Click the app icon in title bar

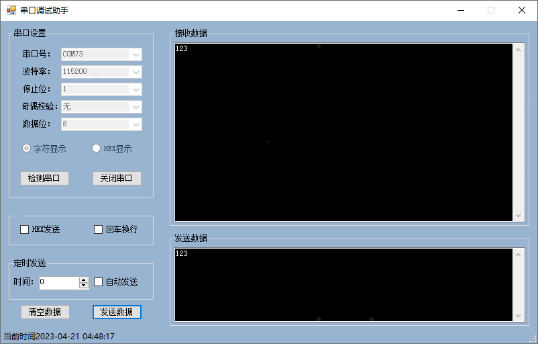[11, 10]
